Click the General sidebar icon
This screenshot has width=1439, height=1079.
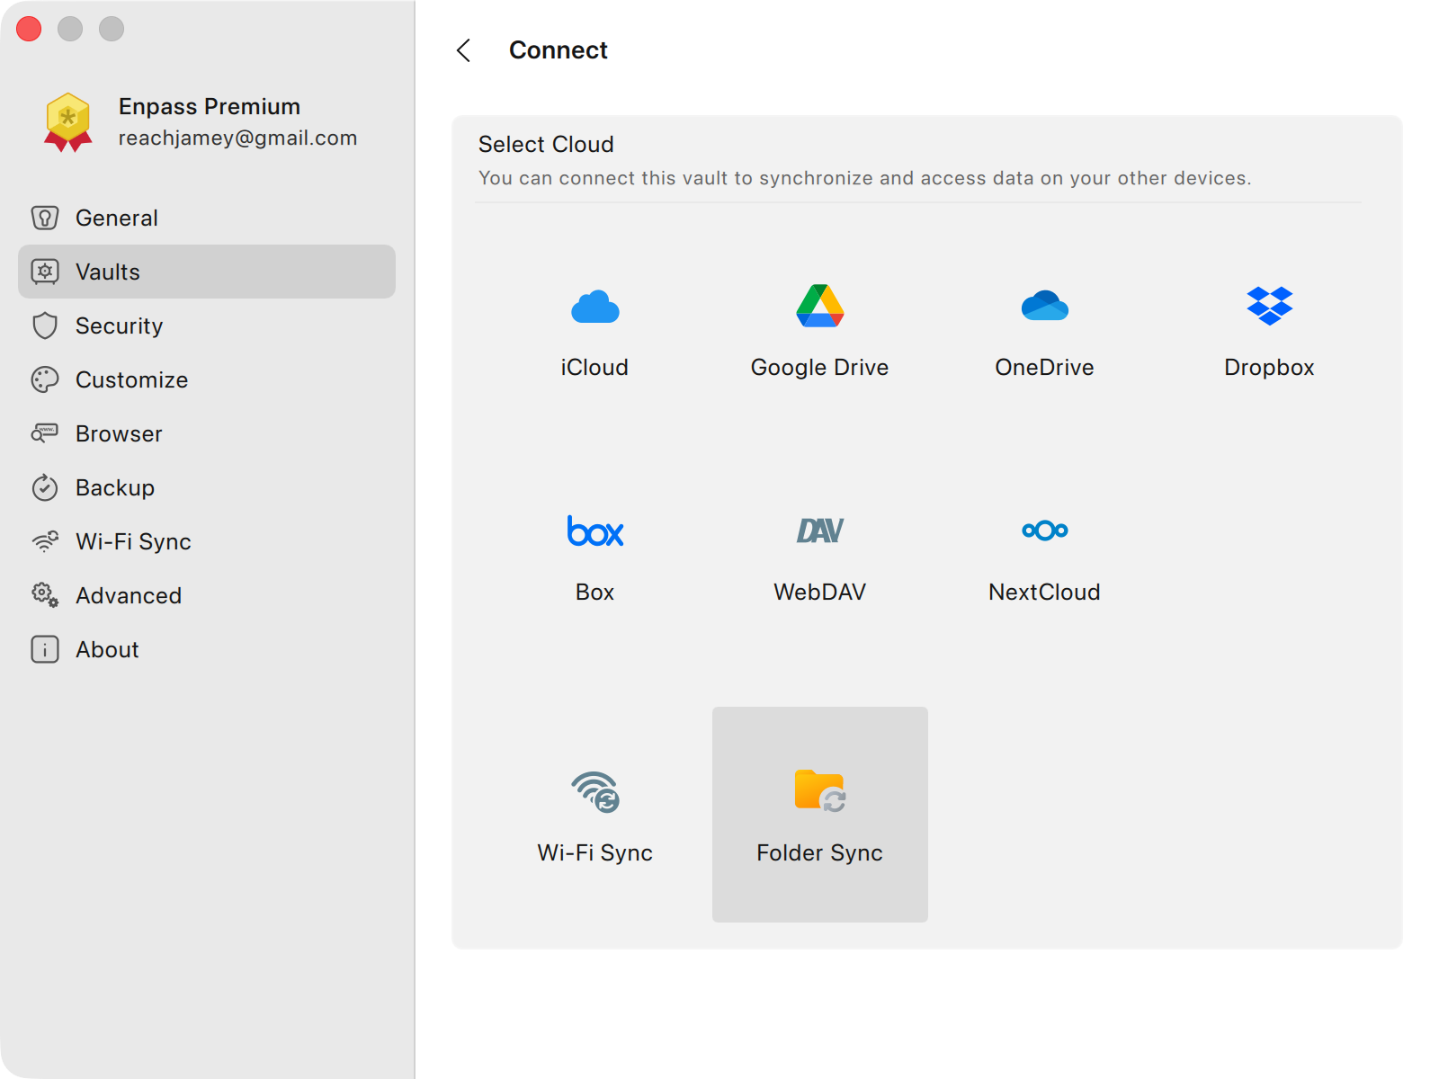click(45, 218)
